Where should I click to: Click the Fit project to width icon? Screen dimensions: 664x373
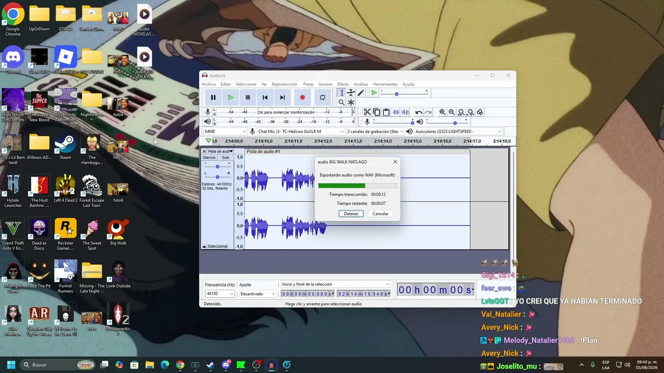471,112
